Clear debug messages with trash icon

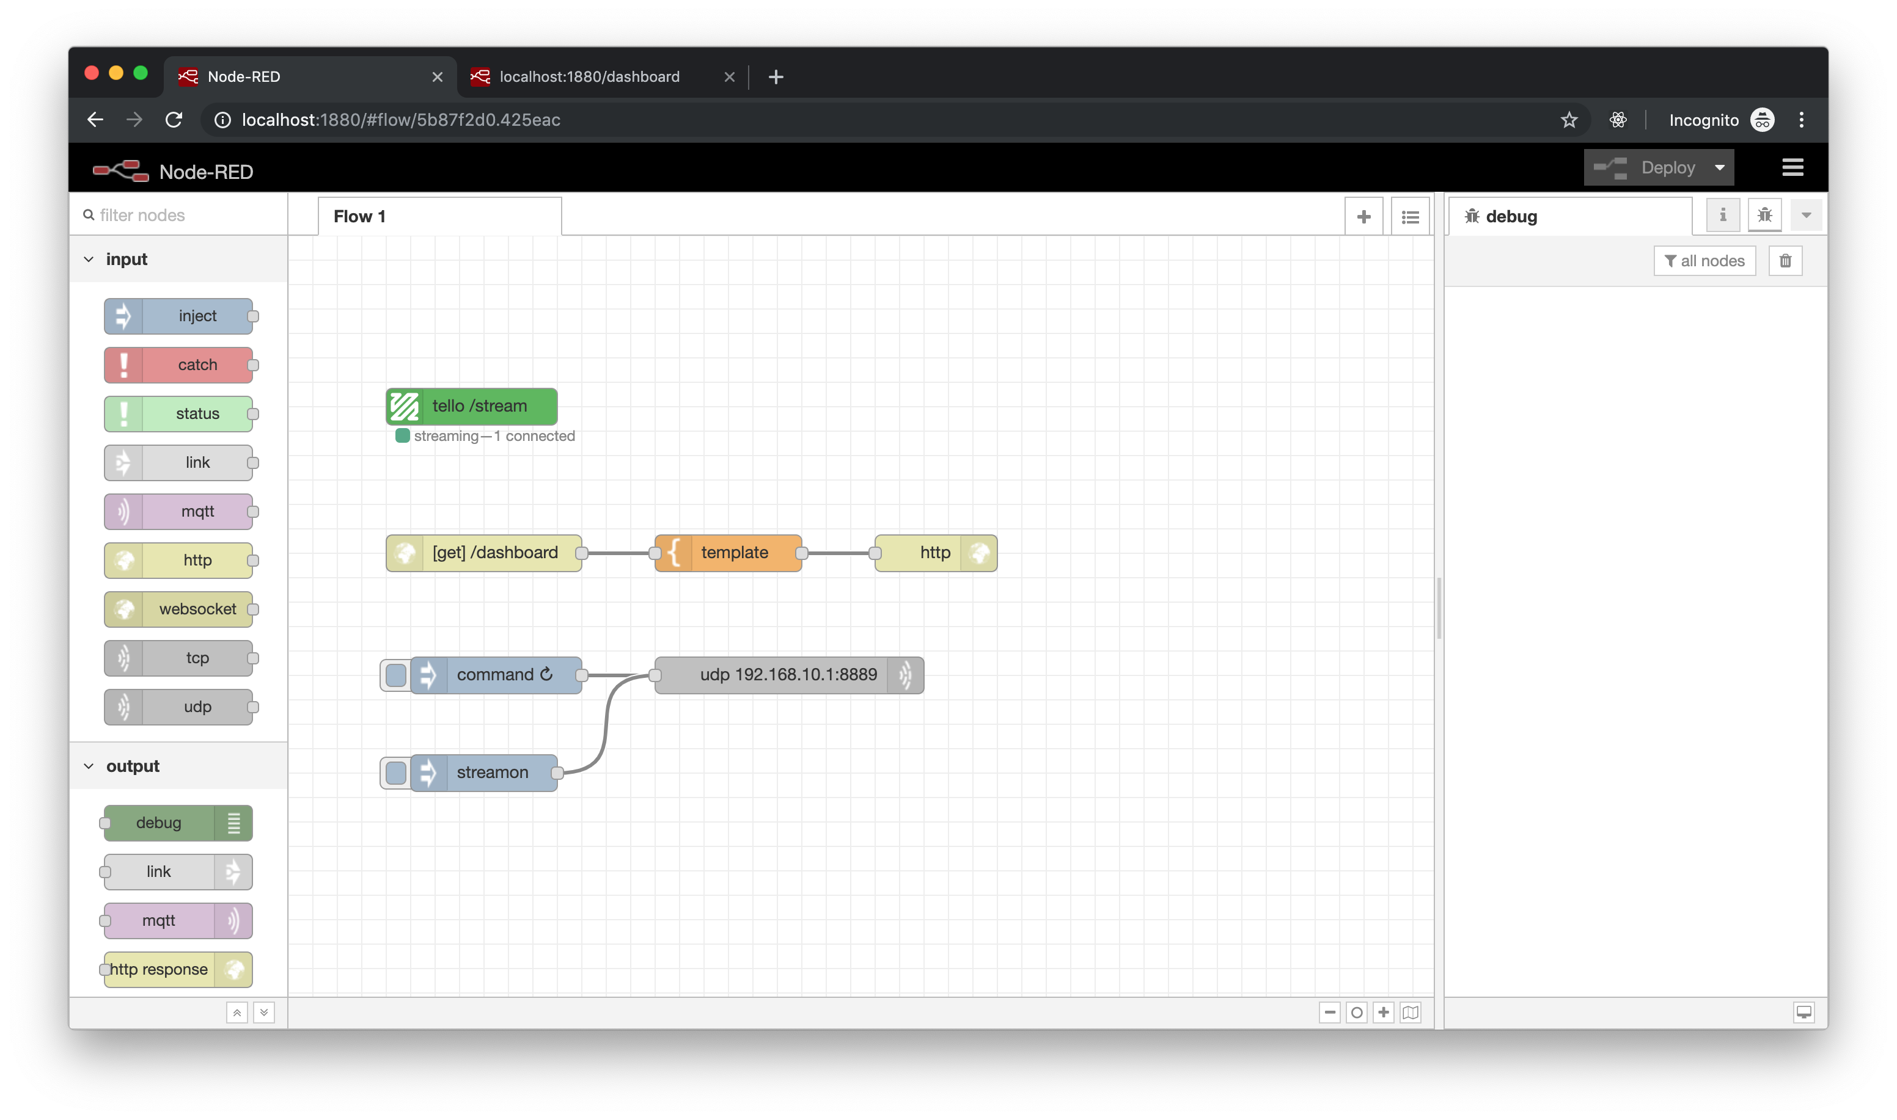[x=1785, y=261]
